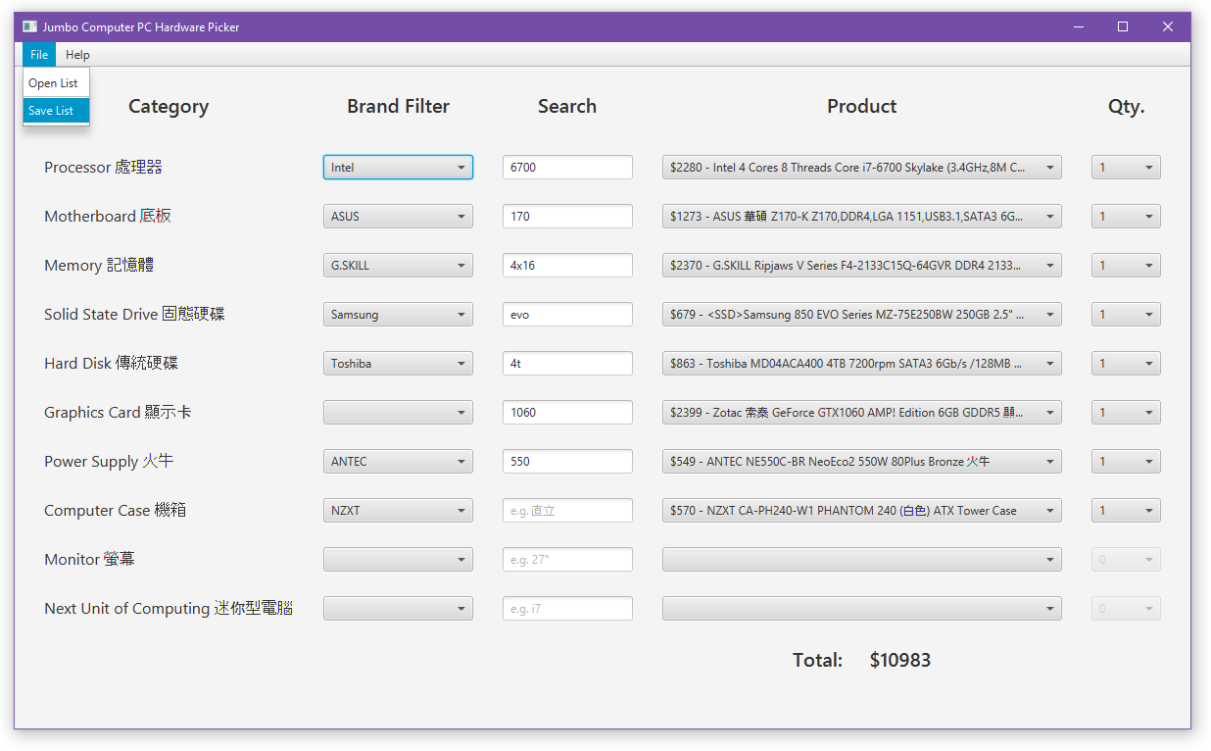This screenshot has height=751, width=1211.
Task: Open Solid State Drive brand filter Samsung
Action: click(x=398, y=315)
